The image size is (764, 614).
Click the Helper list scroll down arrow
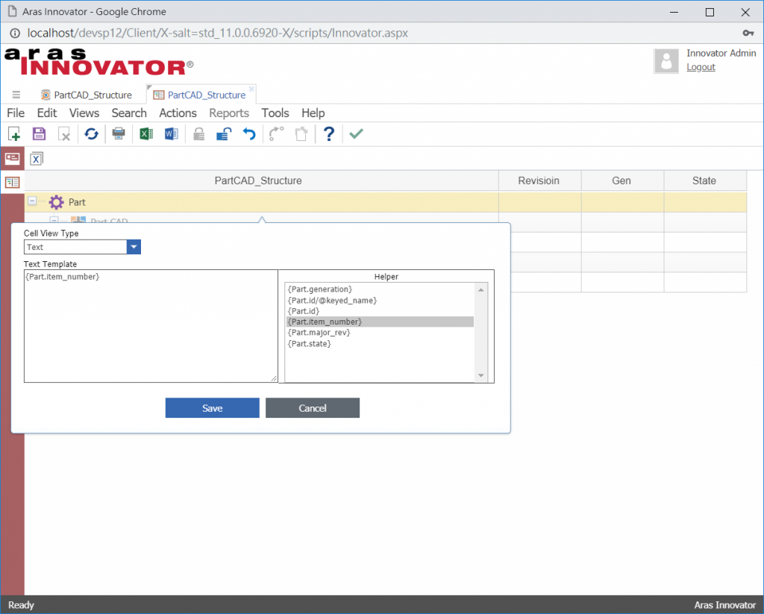481,375
